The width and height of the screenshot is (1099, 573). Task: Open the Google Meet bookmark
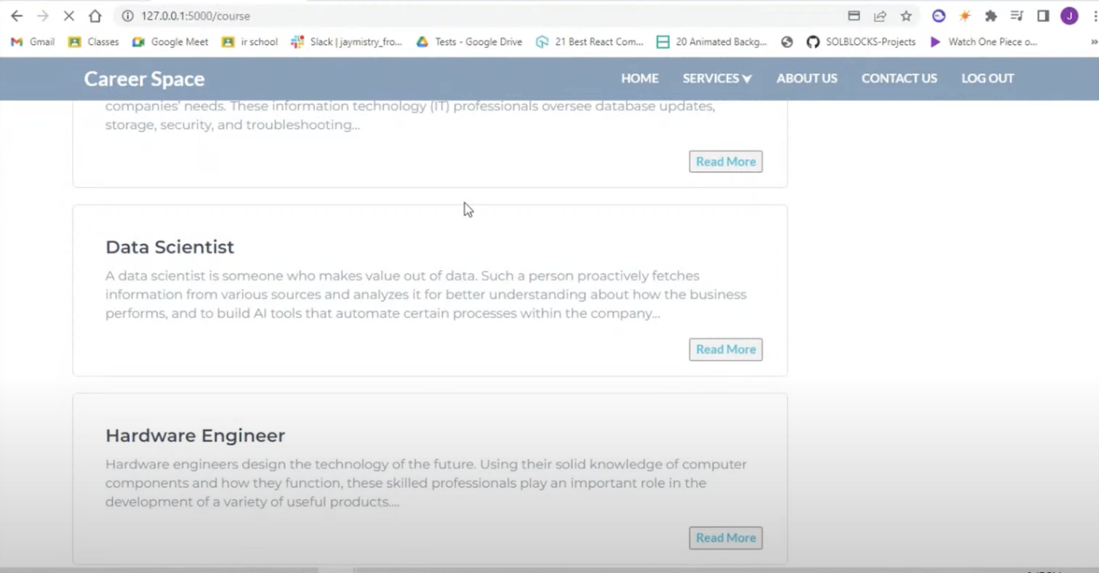(x=171, y=42)
